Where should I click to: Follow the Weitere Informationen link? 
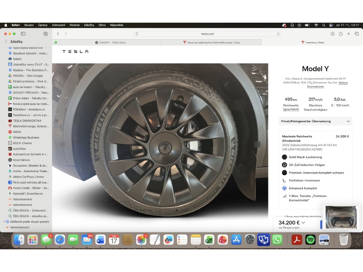click(327, 85)
